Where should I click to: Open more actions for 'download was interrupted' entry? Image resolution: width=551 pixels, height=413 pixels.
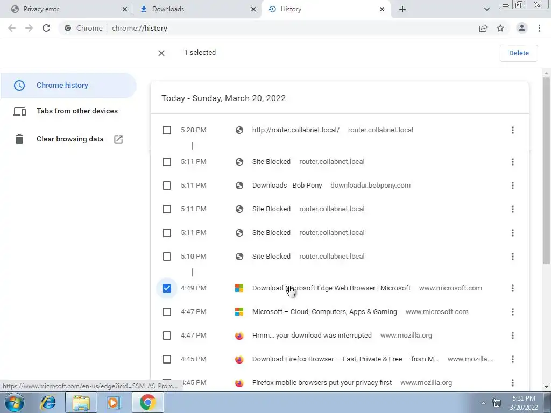513,336
